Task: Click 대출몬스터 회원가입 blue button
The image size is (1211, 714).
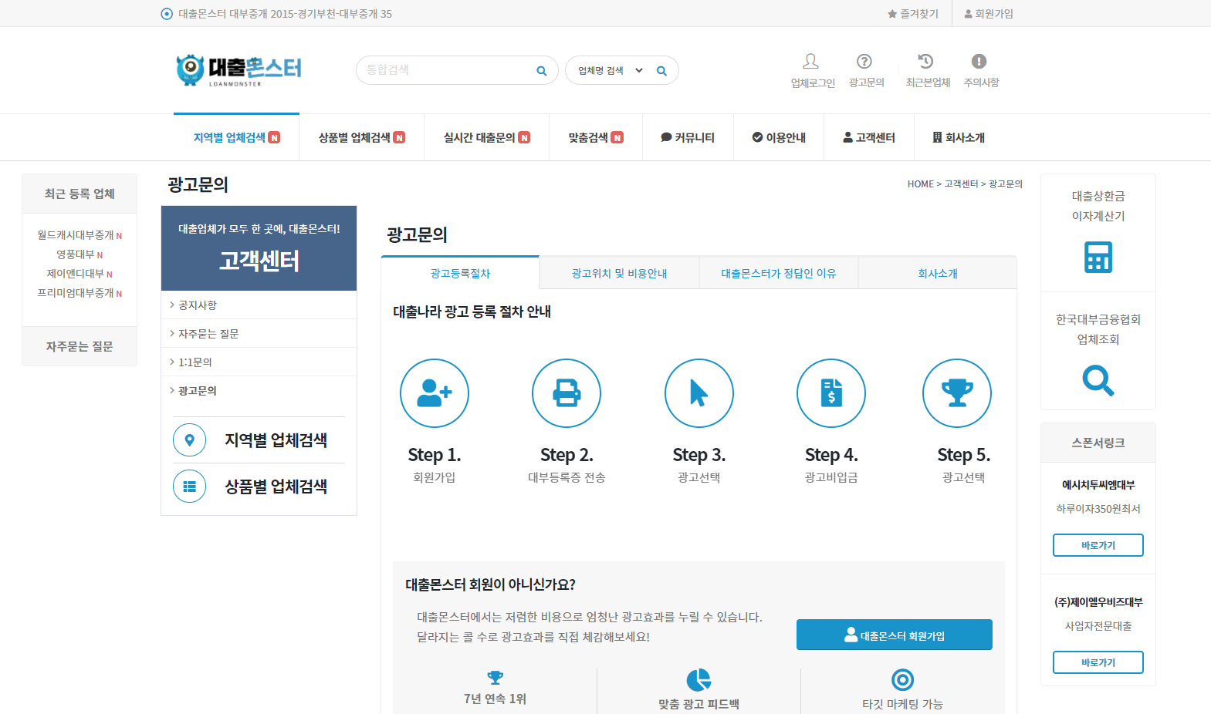Action: coord(894,635)
